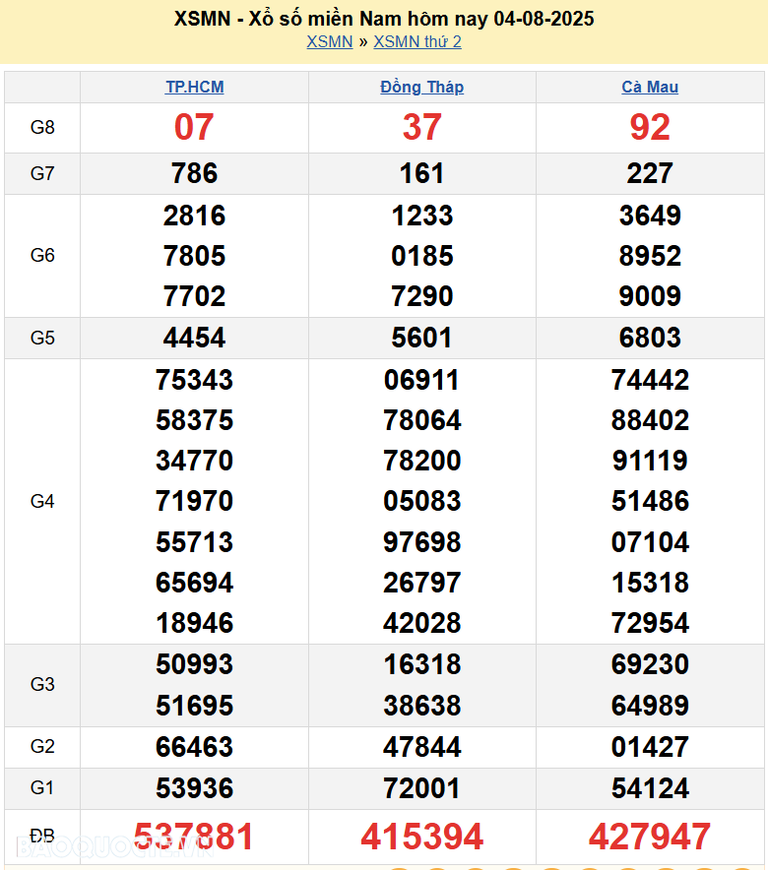Screen dimensions: 768x870
Task: Open the Cà Mau column header link
Action: click(x=650, y=87)
